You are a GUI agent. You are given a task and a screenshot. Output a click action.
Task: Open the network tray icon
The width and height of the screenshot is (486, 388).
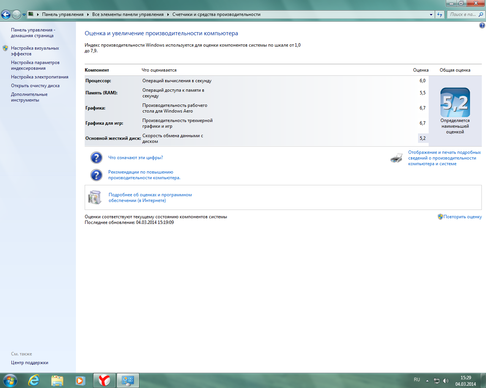(437, 381)
